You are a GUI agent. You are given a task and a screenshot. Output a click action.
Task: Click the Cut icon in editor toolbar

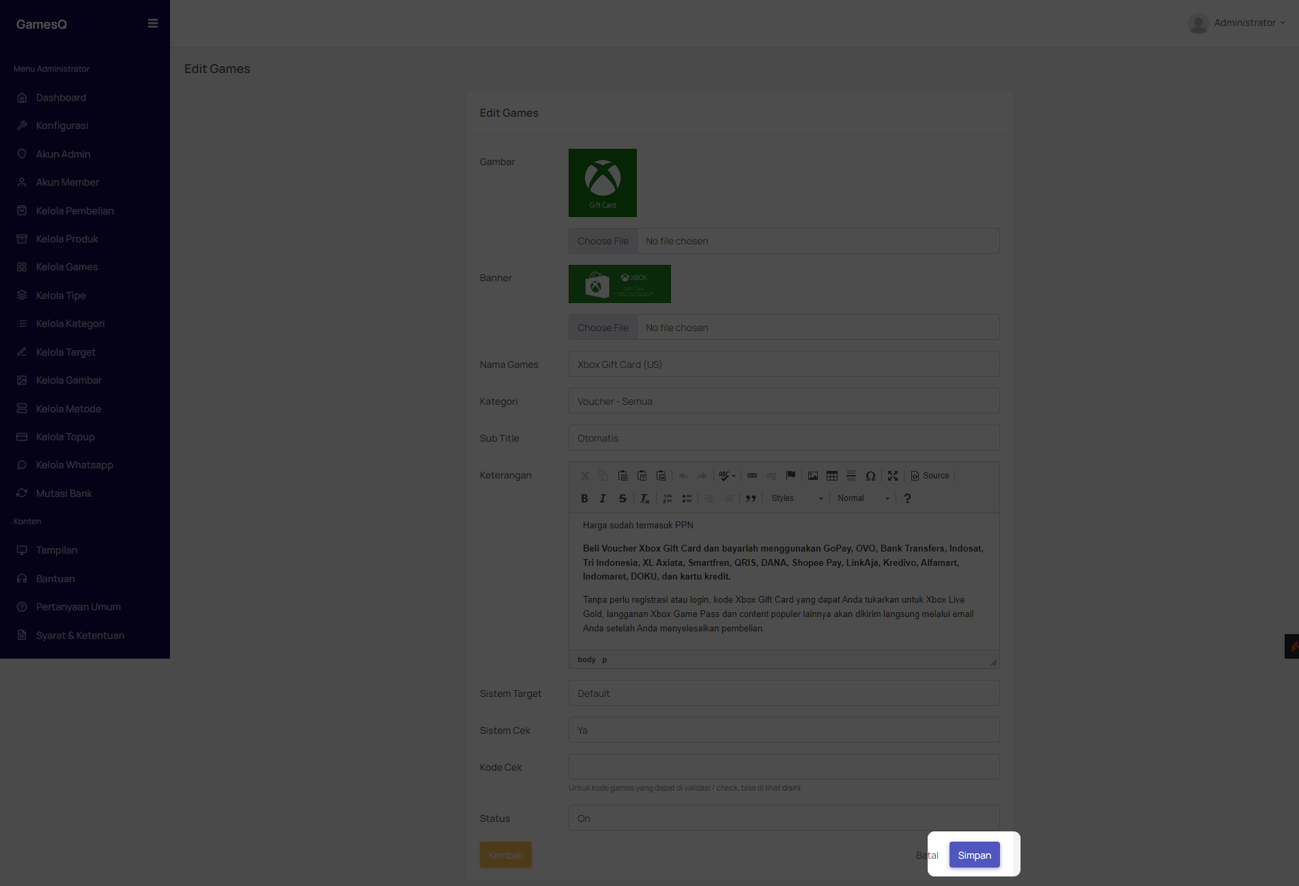pyautogui.click(x=585, y=476)
